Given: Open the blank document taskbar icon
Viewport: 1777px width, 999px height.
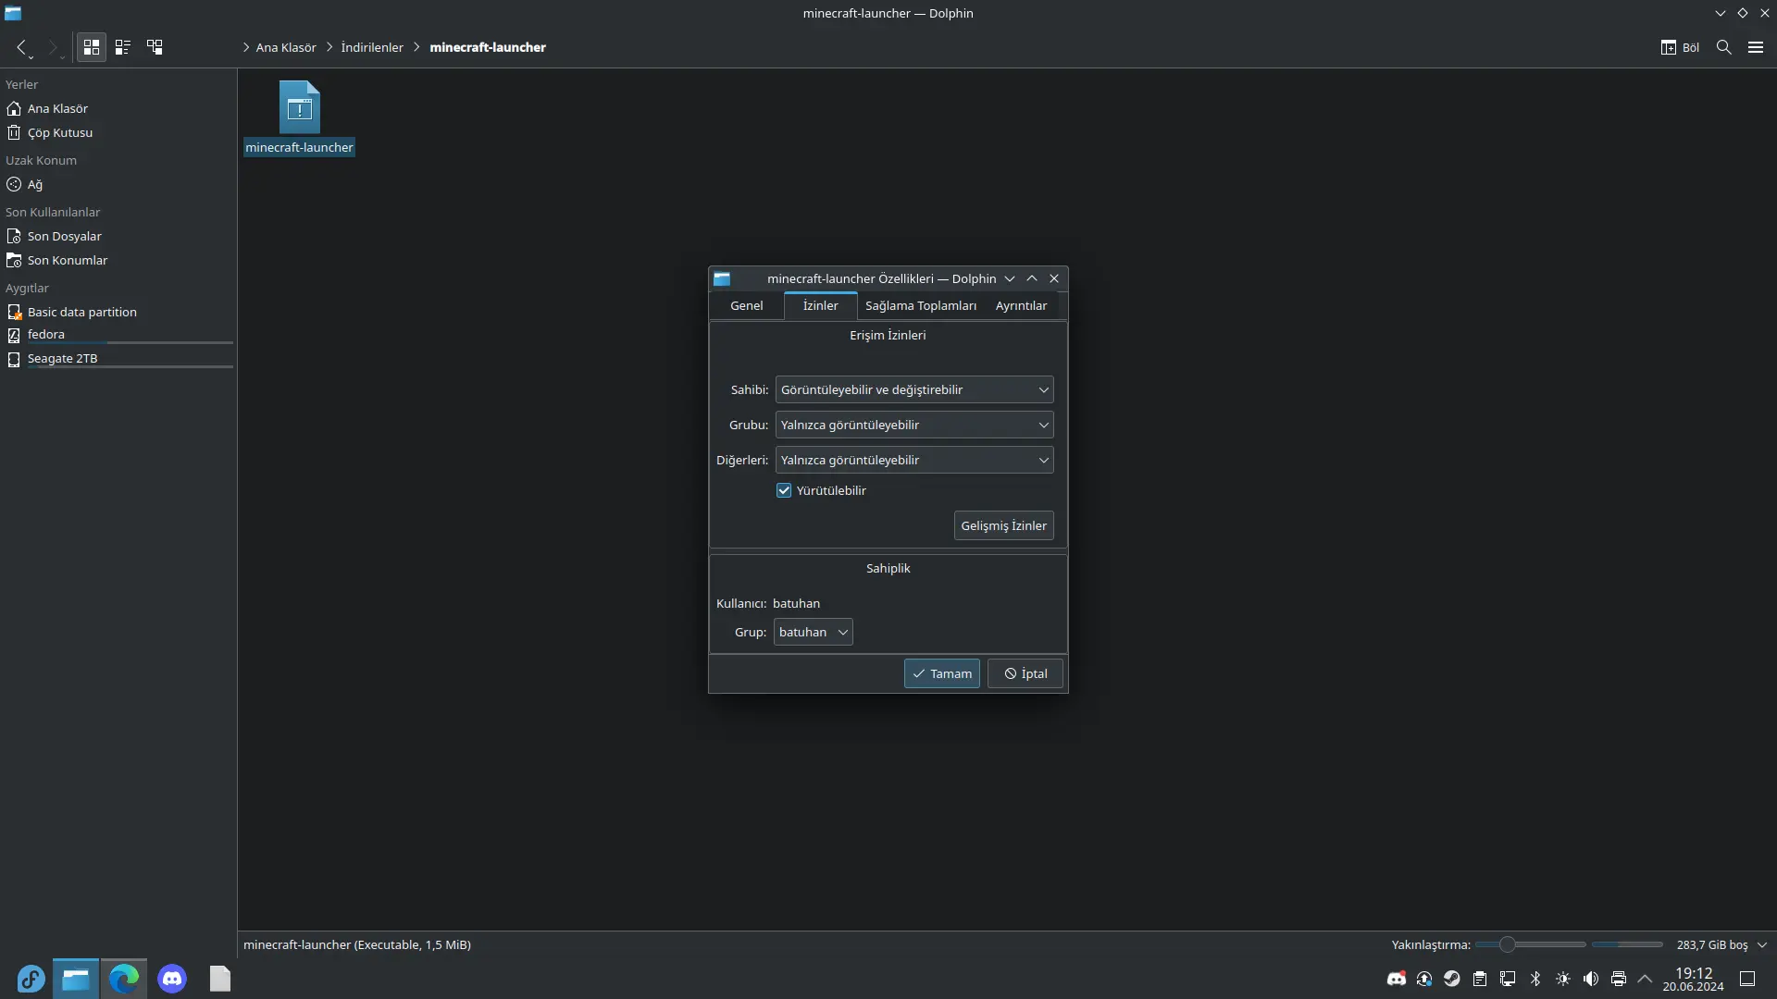Looking at the screenshot, I should [220, 979].
